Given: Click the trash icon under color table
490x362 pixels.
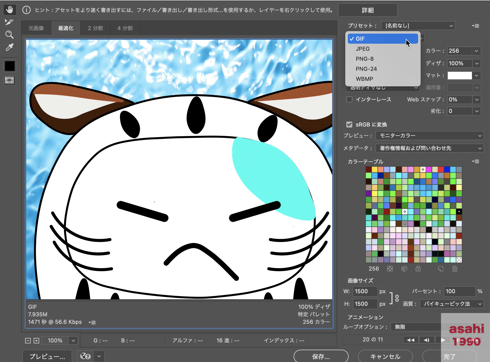Looking at the screenshot, I should coord(455,269).
